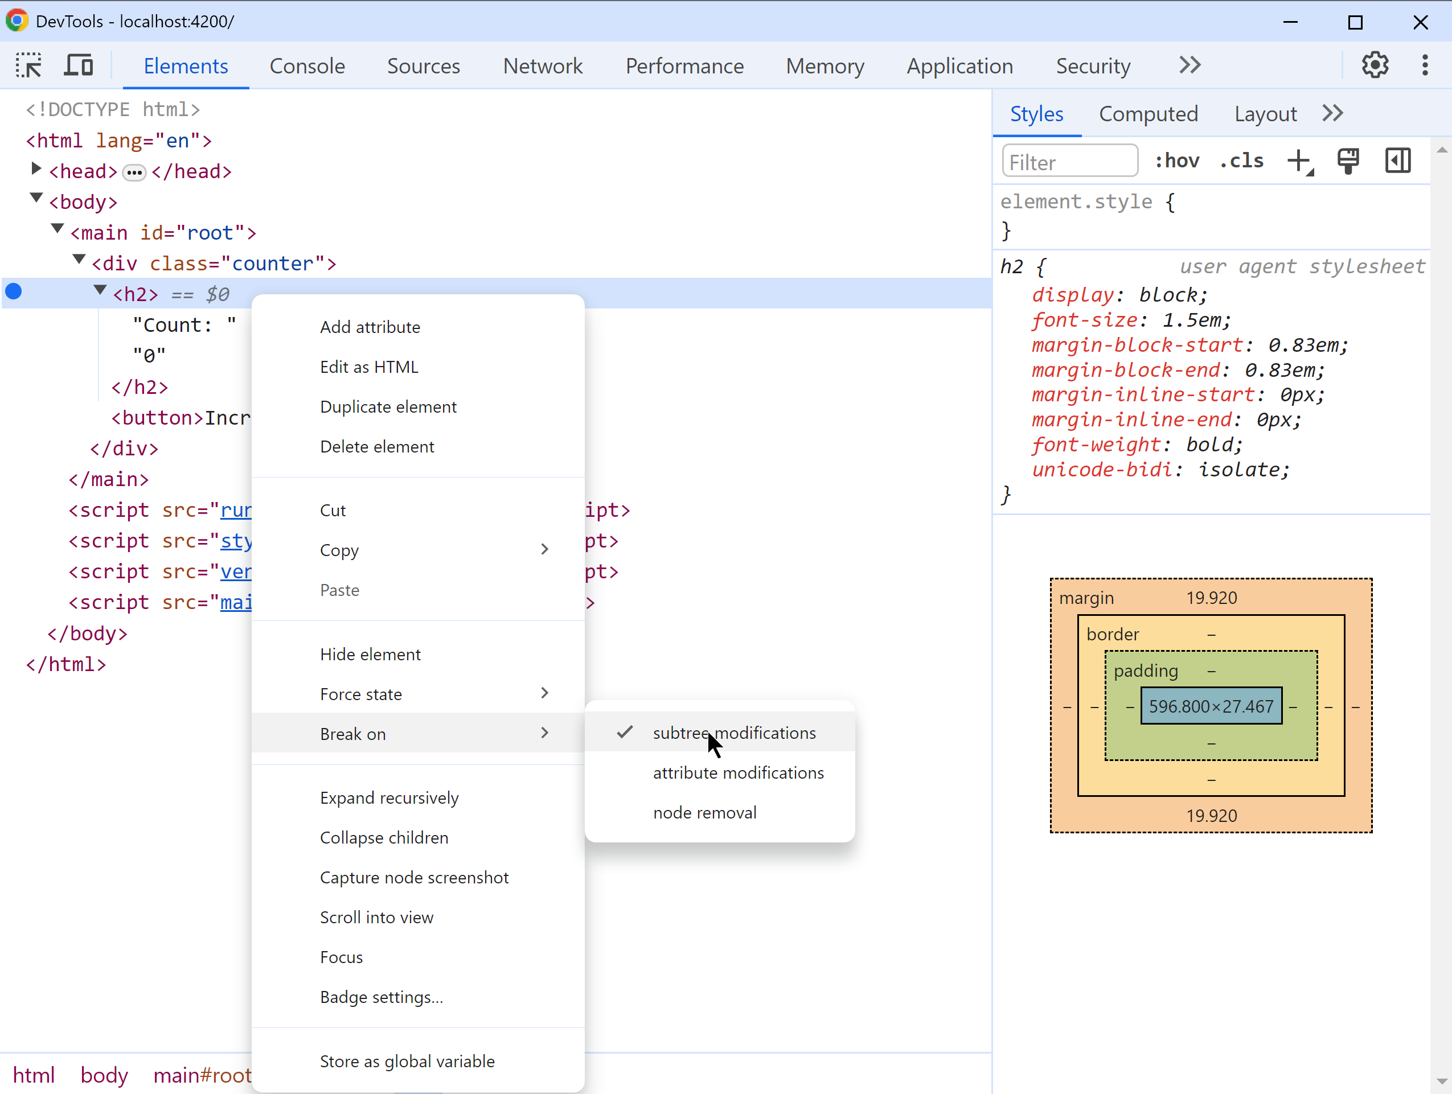Collapse the body element
The width and height of the screenshot is (1452, 1094).
click(x=36, y=198)
